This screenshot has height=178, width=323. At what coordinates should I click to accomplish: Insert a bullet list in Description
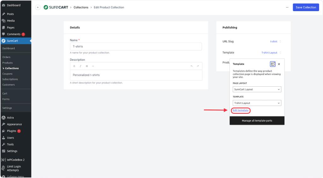pyautogui.click(x=87, y=66)
